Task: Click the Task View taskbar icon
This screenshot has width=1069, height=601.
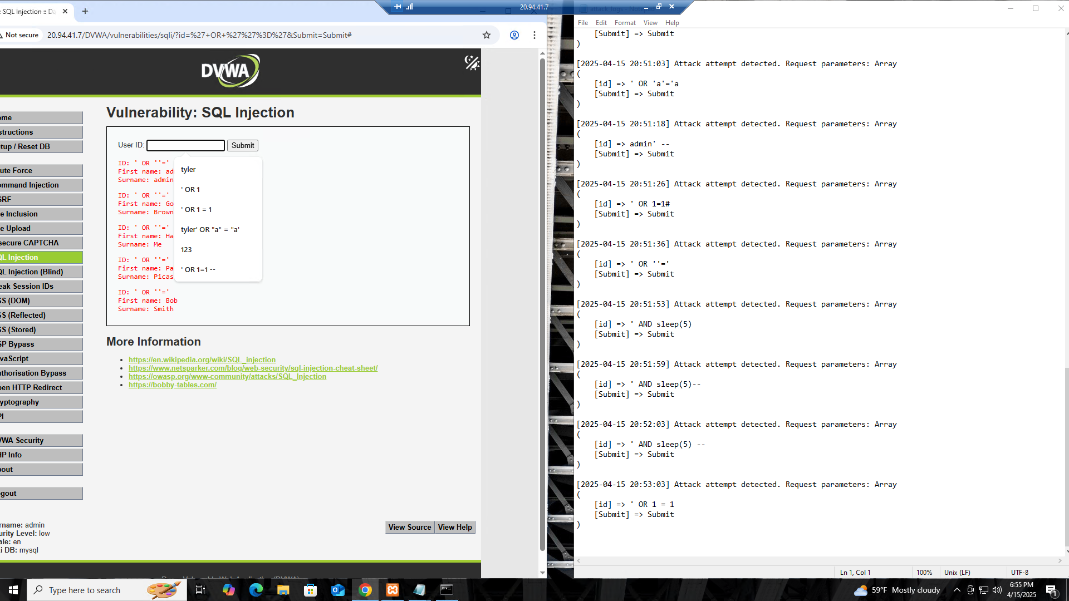Action: 200,590
